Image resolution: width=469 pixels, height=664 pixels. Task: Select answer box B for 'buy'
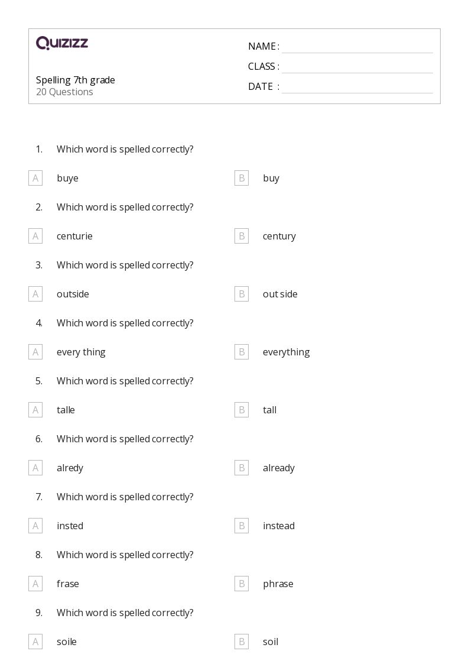pyautogui.click(x=242, y=178)
